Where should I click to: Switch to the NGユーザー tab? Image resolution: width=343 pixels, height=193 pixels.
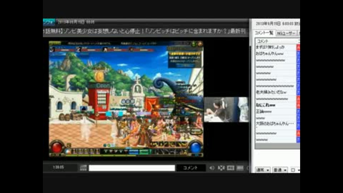pos(286,33)
